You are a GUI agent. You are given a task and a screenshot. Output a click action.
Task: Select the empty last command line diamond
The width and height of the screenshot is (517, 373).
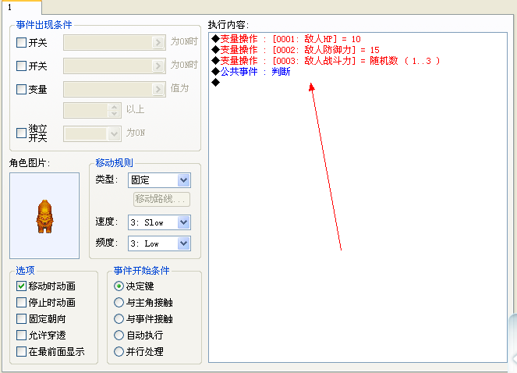(x=216, y=82)
